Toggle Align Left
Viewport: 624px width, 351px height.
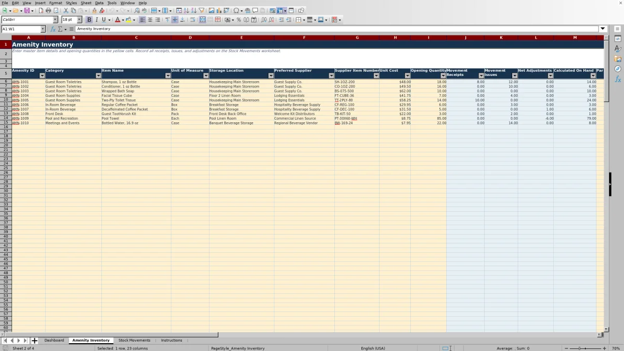pyautogui.click(x=142, y=20)
